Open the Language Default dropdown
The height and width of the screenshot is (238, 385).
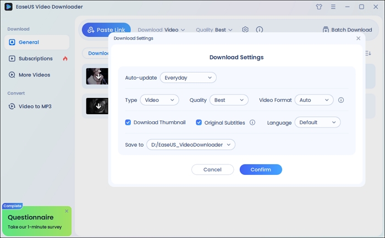[x=317, y=122]
